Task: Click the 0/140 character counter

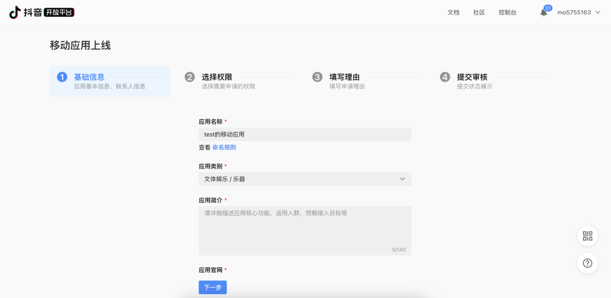Action: point(399,250)
